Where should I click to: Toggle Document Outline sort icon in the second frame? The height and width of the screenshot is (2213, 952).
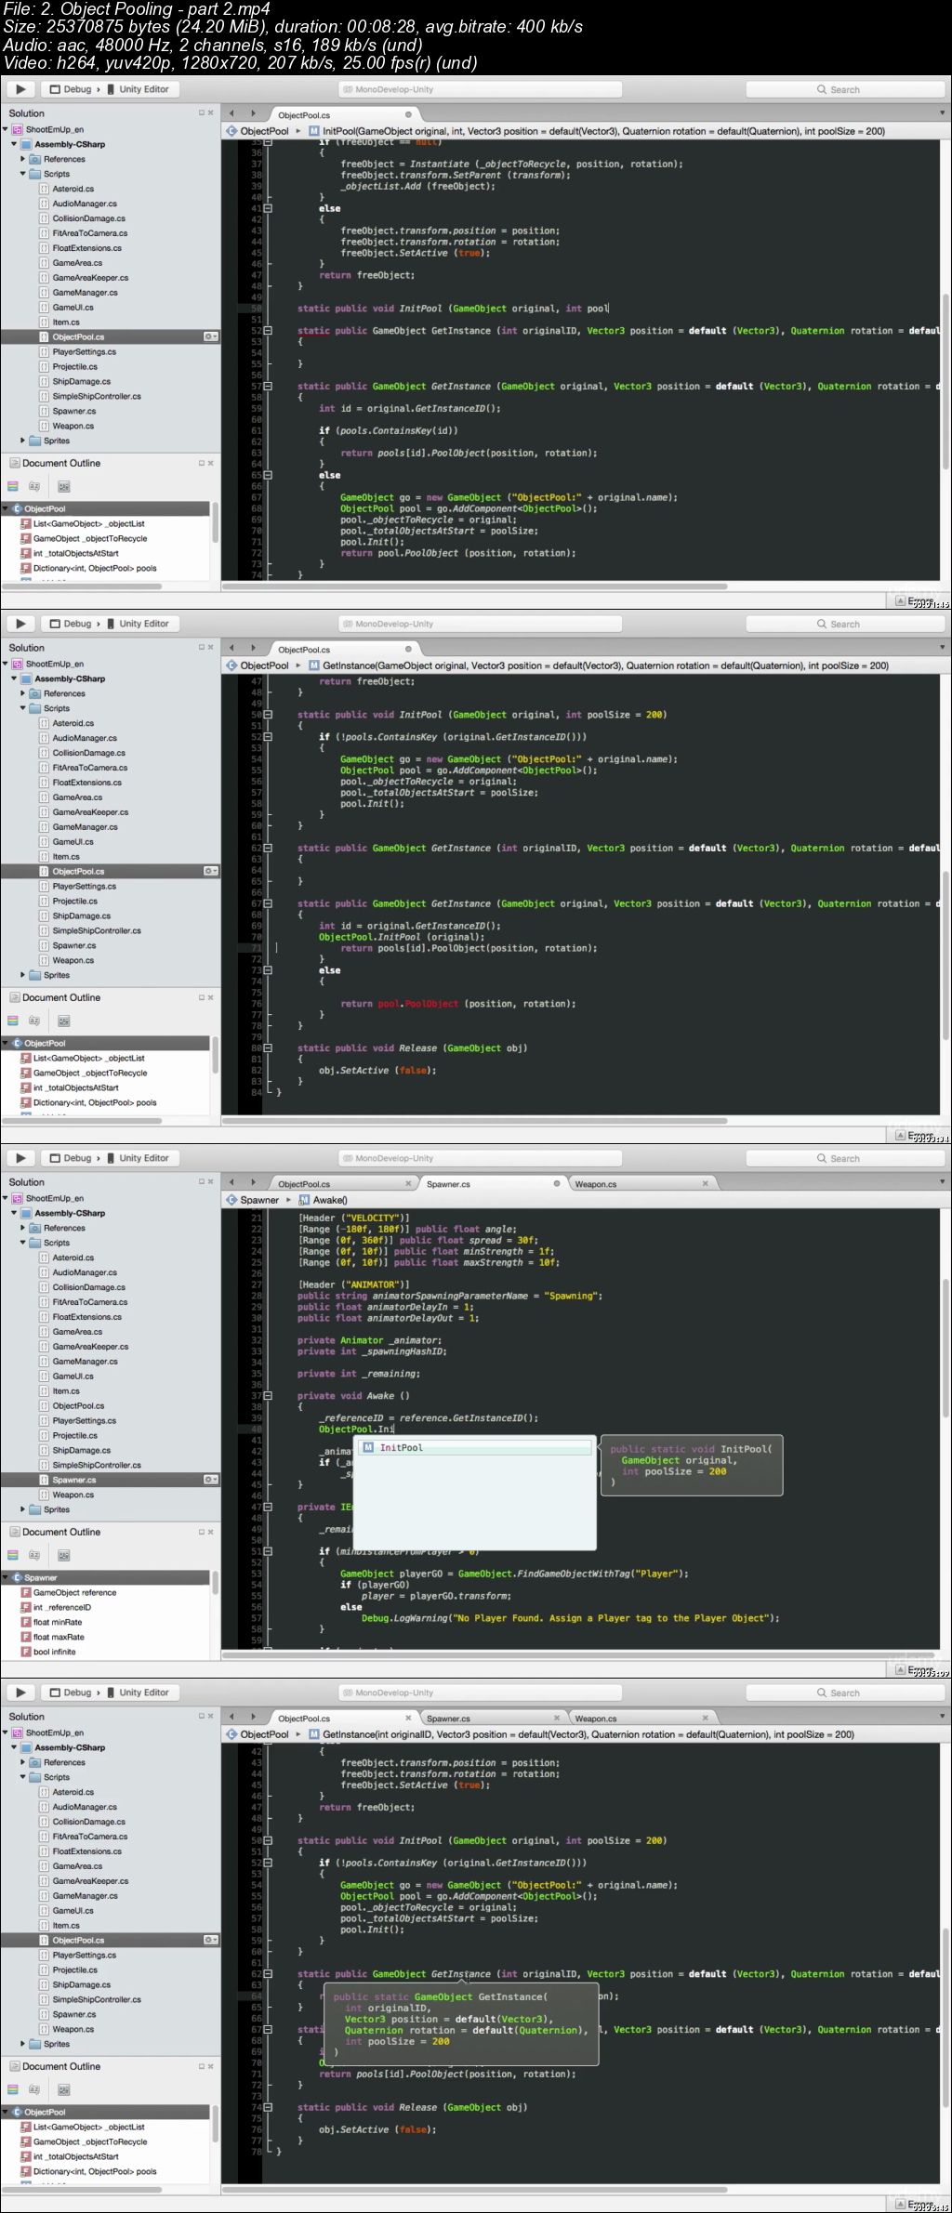tap(34, 1021)
